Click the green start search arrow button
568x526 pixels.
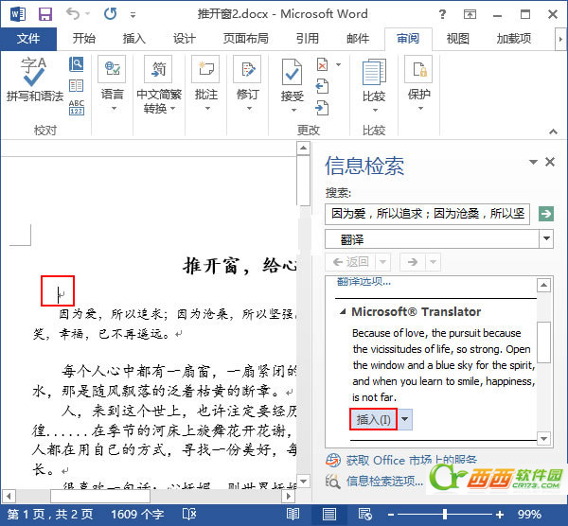[545, 214]
